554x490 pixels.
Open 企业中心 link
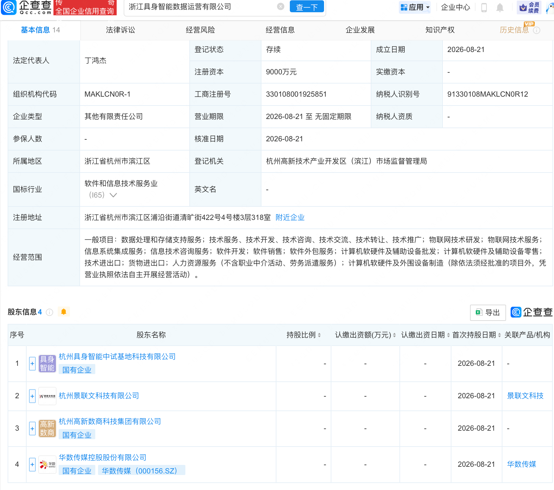[x=456, y=7]
